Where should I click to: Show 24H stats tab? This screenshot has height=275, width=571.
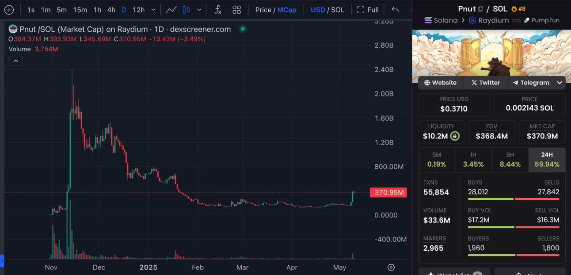click(547, 160)
